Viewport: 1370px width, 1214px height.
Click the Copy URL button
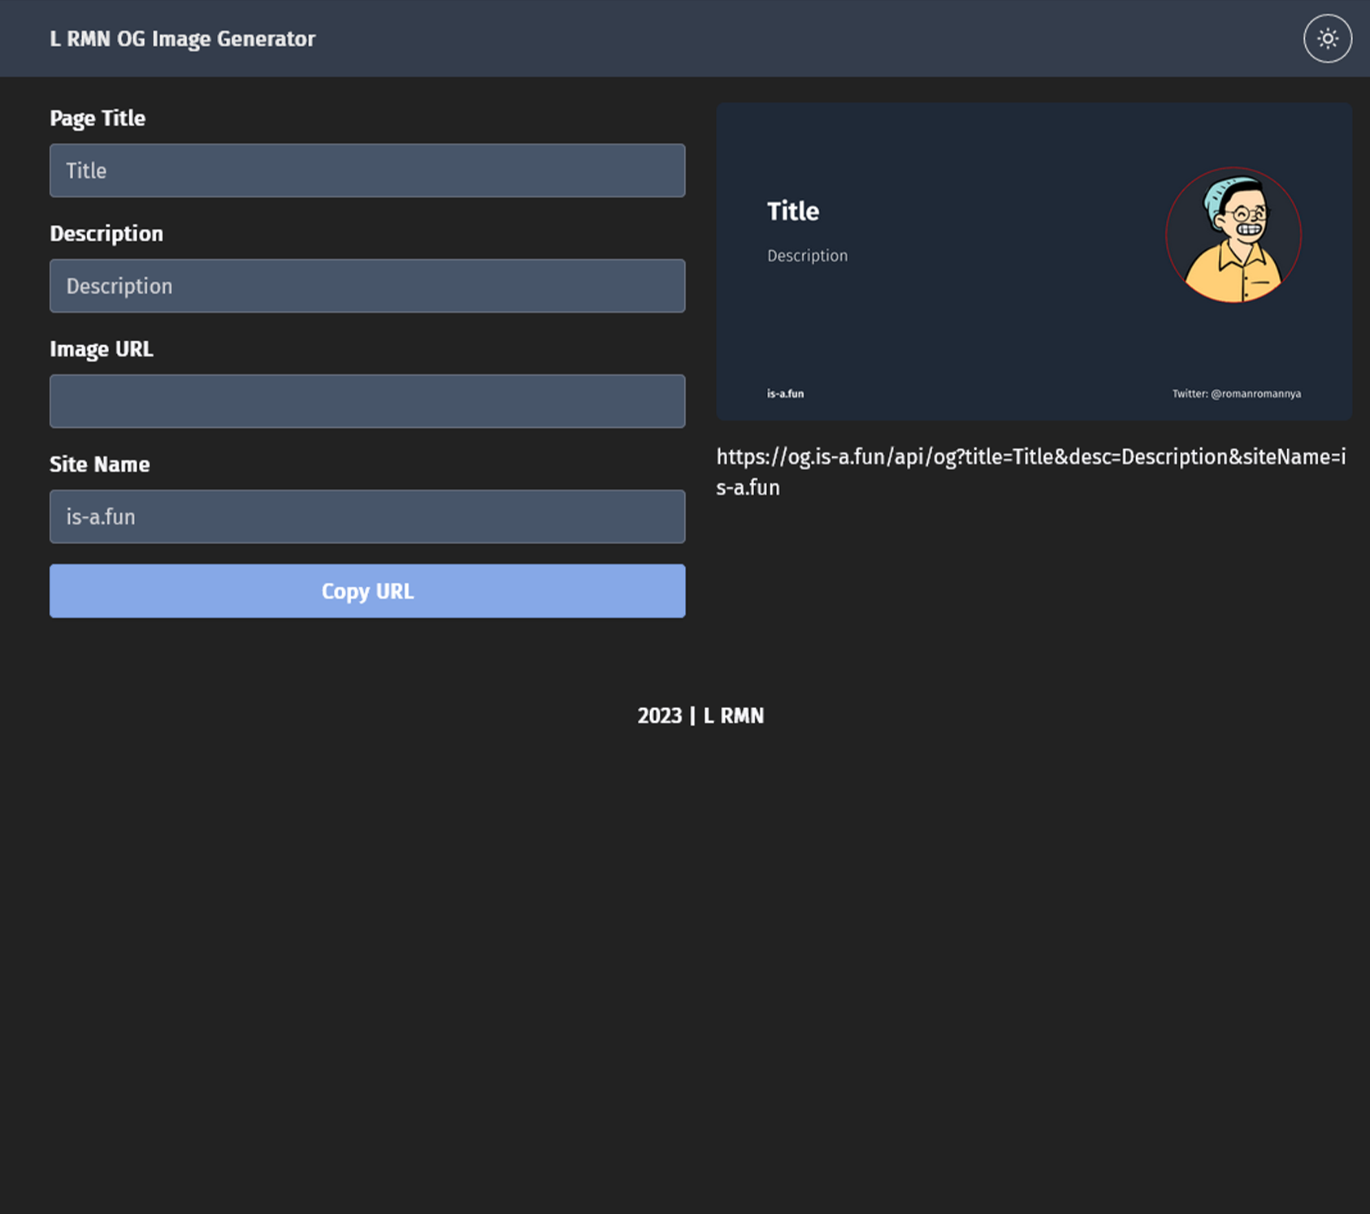point(367,591)
